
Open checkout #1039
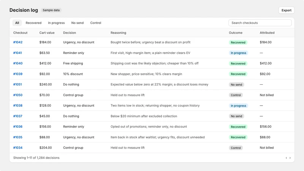pos(18,74)
